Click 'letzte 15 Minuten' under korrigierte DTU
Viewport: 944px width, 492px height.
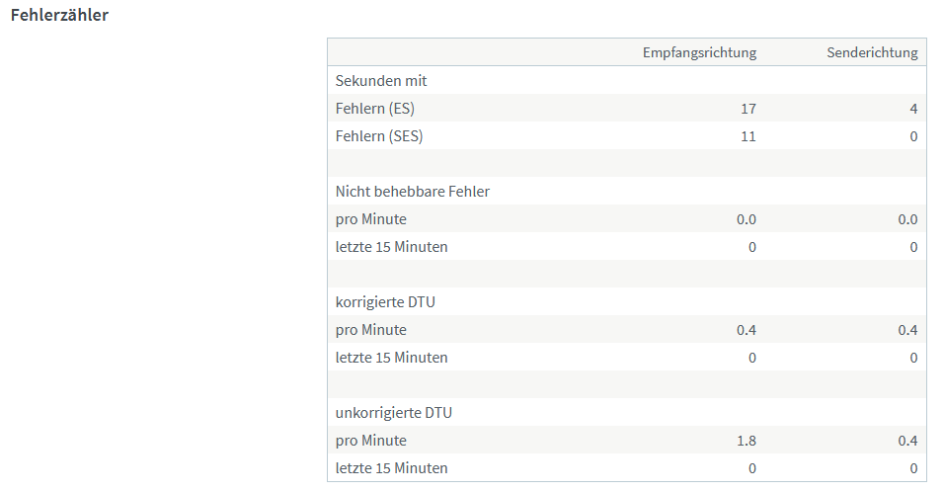pyautogui.click(x=391, y=358)
